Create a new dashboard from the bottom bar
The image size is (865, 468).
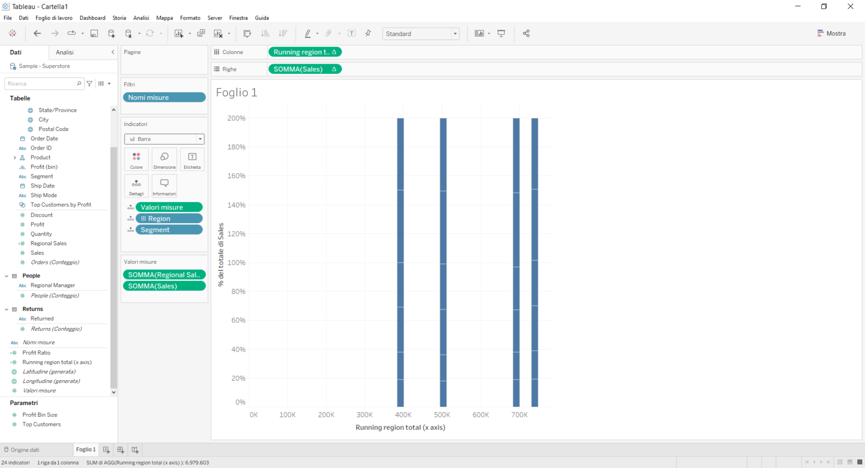click(x=121, y=449)
